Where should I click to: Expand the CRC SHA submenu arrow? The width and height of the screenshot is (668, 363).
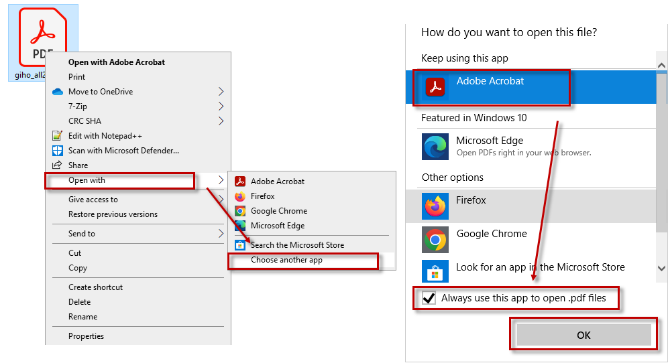221,121
